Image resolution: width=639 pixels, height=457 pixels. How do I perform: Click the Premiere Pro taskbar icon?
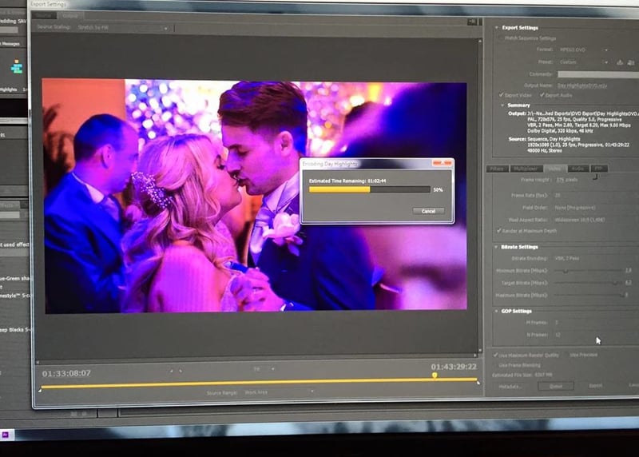(x=7, y=433)
